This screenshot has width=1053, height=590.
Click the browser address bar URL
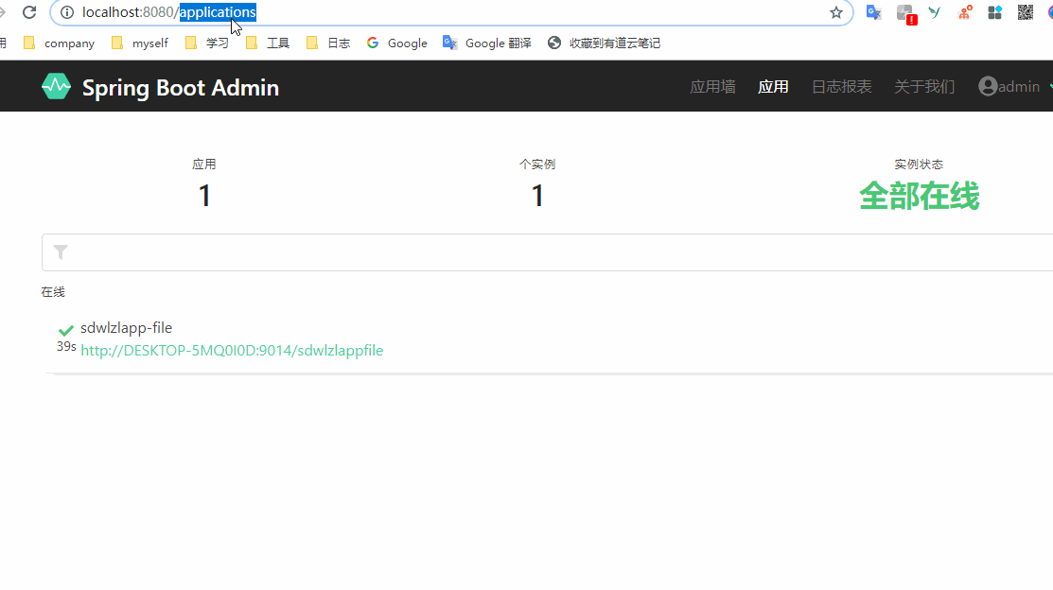click(169, 12)
